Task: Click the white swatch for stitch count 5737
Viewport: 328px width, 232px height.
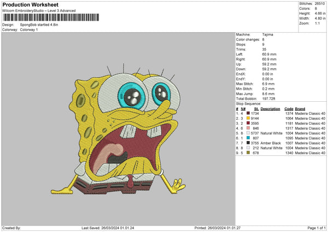Action: point(248,133)
